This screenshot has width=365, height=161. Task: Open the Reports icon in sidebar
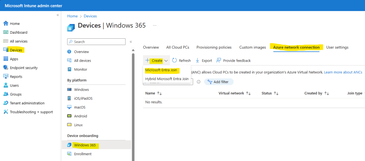coord(6,77)
